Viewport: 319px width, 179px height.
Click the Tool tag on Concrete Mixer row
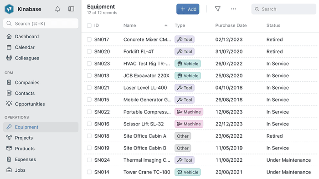(185, 40)
